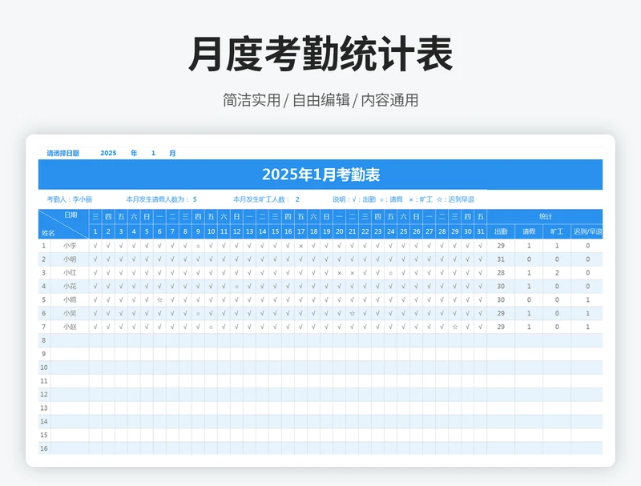Viewport: 641px width, 486px height.
Task: Click row number 12 in the table
Action: pyautogui.click(x=44, y=394)
